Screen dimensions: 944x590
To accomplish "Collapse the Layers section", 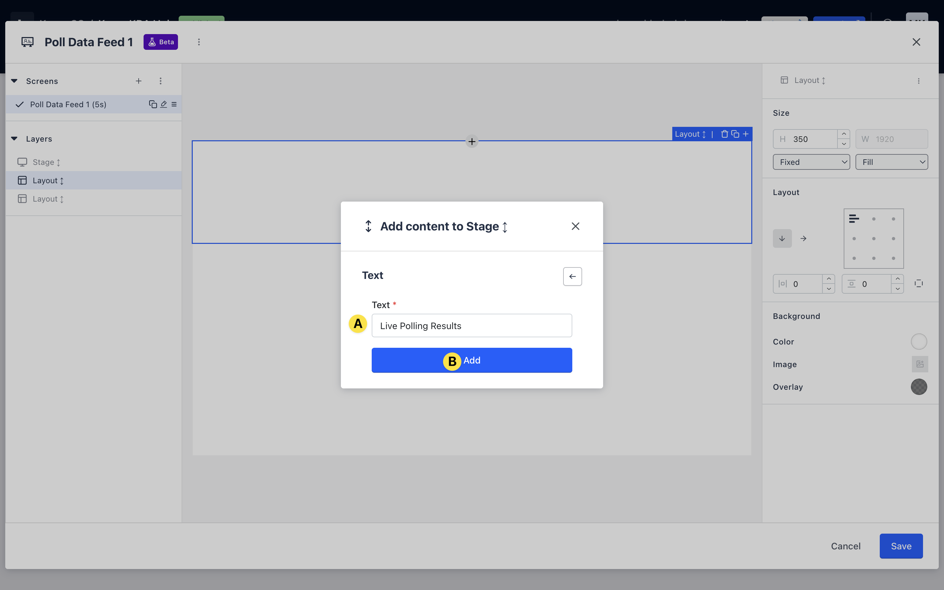I will (14, 139).
